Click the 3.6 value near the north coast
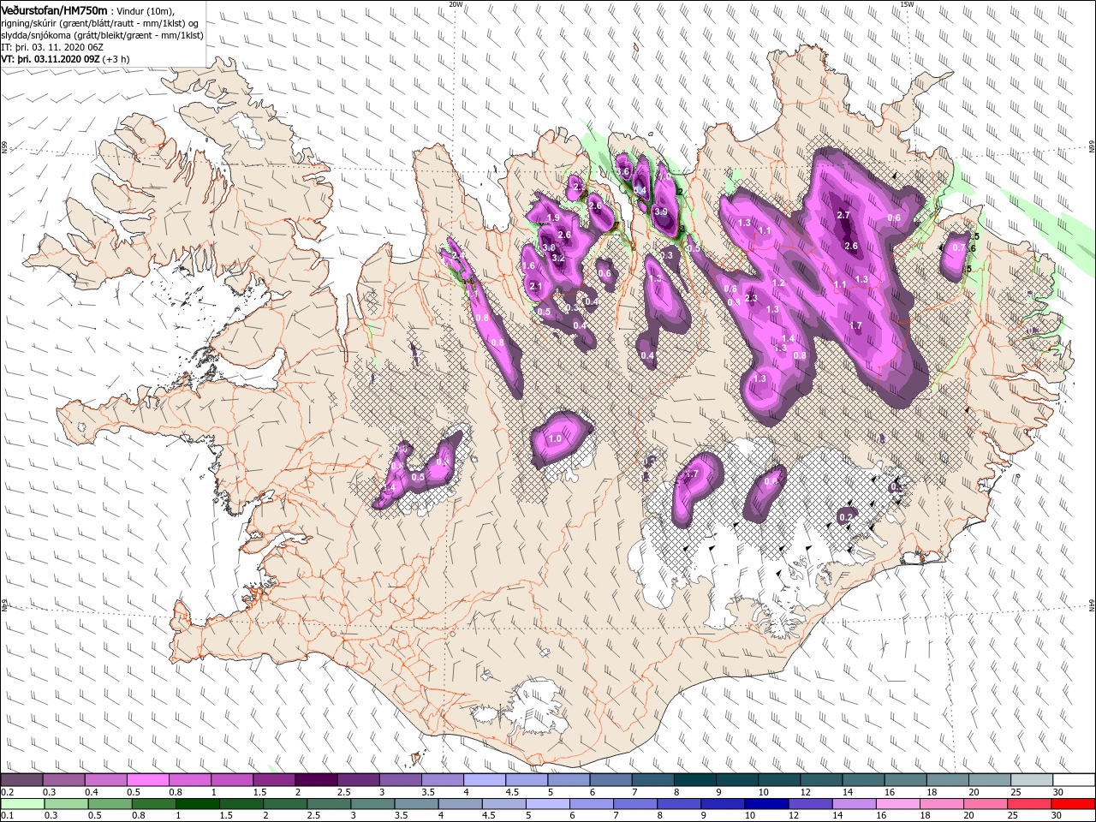Viewport: 1096px width, 822px height. point(622,171)
